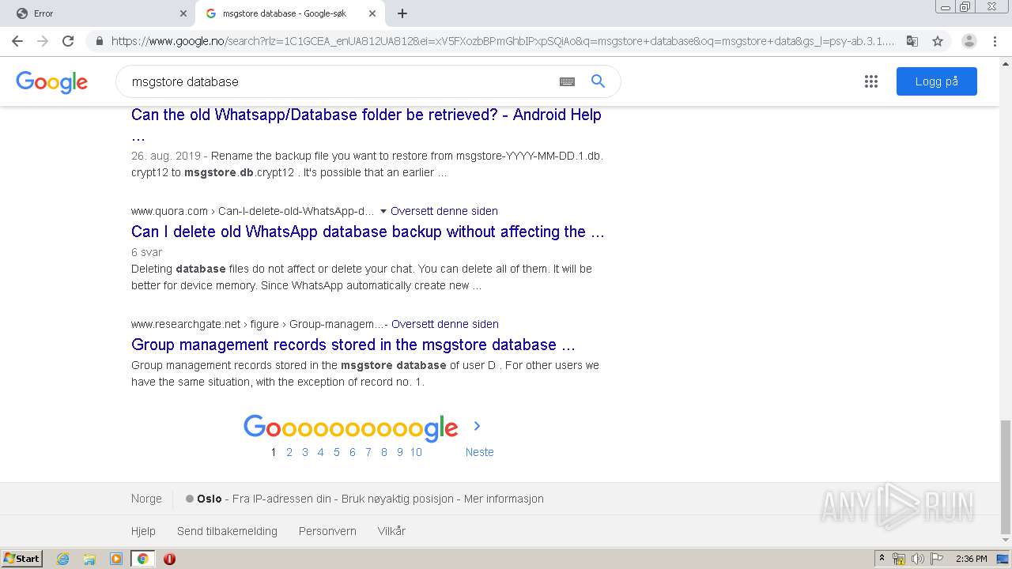Go to results page 6
Screen dimensions: 1012x569
point(353,452)
